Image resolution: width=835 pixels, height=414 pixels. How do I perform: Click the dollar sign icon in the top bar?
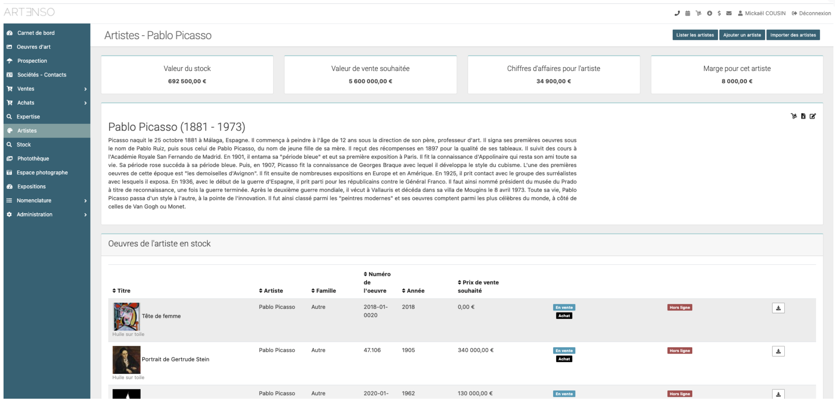pos(719,13)
